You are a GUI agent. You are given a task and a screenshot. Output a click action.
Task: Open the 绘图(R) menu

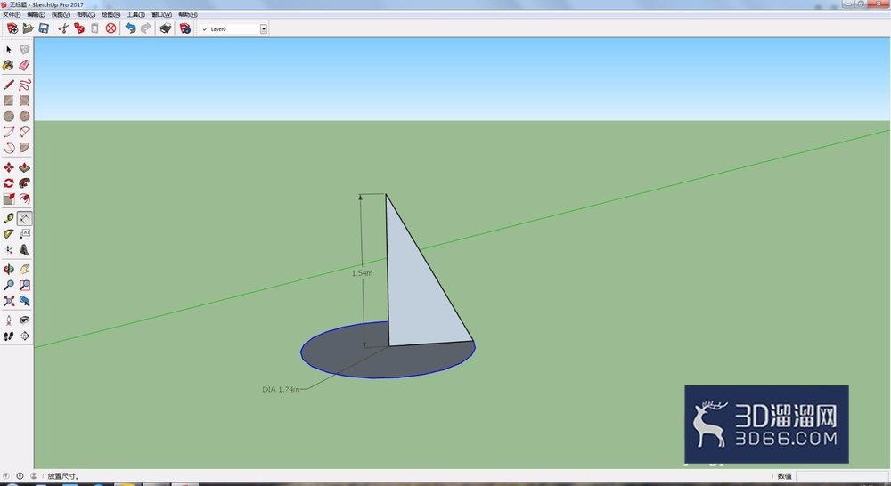tap(110, 15)
